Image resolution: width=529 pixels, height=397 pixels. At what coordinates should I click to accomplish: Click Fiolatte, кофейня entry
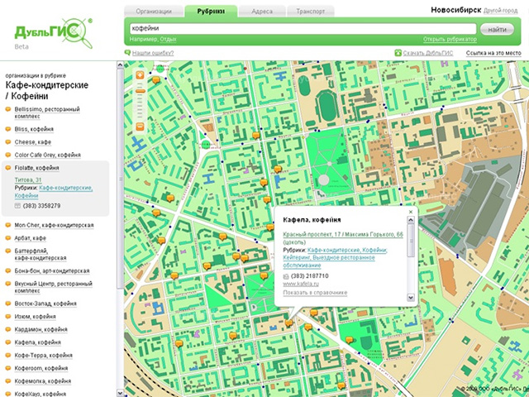pyautogui.click(x=36, y=168)
